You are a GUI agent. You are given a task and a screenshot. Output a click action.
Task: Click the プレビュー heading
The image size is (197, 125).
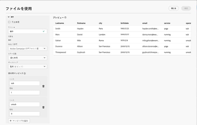[58, 18]
